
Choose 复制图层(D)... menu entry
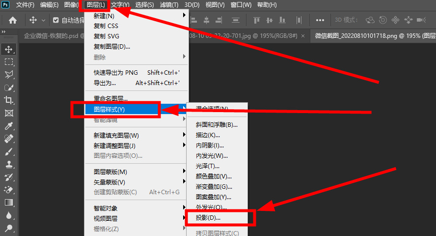136,47
